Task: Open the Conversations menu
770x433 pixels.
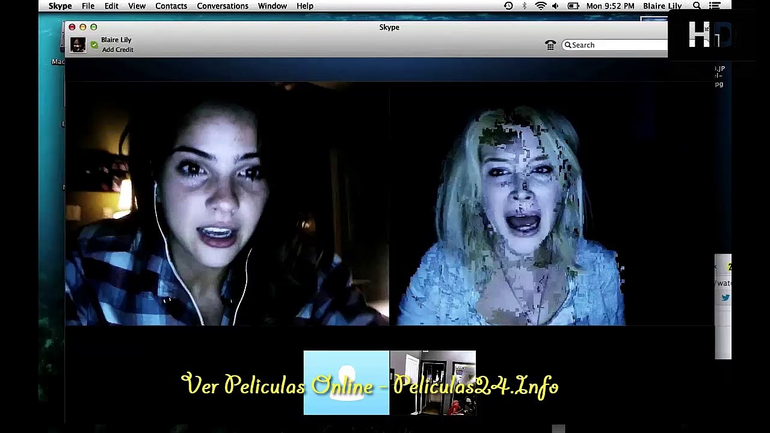Action: (223, 6)
